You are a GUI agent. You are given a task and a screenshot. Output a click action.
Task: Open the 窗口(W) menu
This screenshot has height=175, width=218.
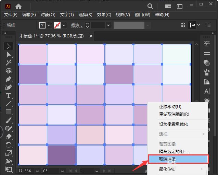tap(142, 15)
